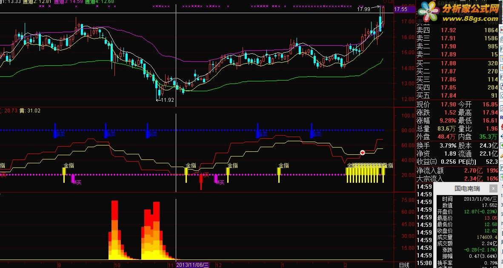Click the 10 month marker on time axis

pyautogui.click(x=117, y=265)
